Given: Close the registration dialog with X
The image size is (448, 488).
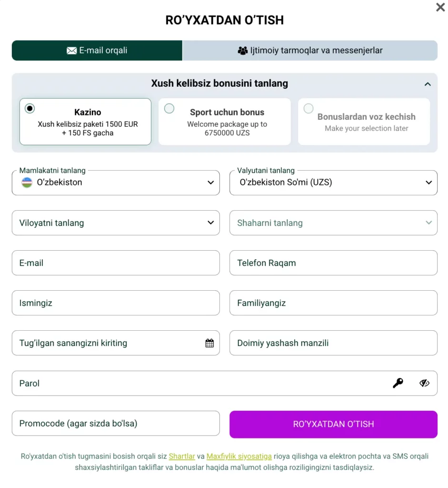Looking at the screenshot, I should tap(440, 7).
